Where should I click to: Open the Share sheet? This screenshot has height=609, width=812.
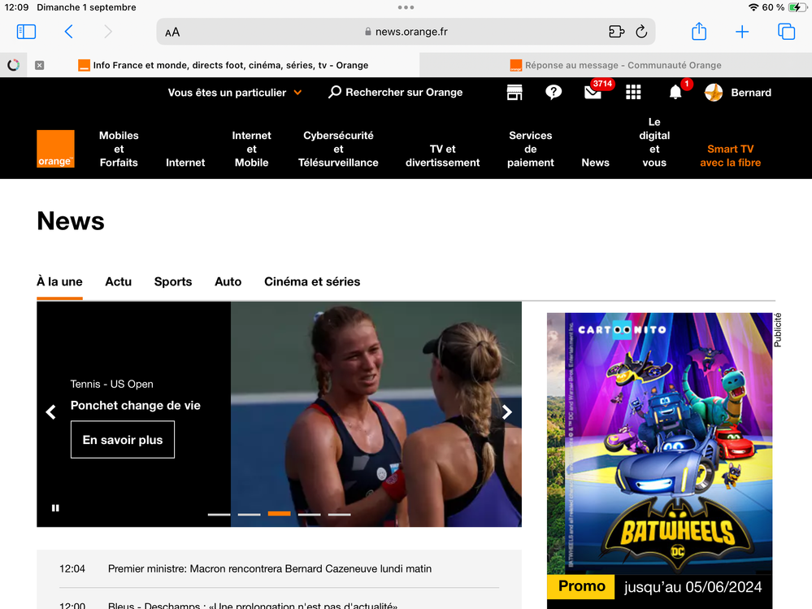click(x=698, y=31)
